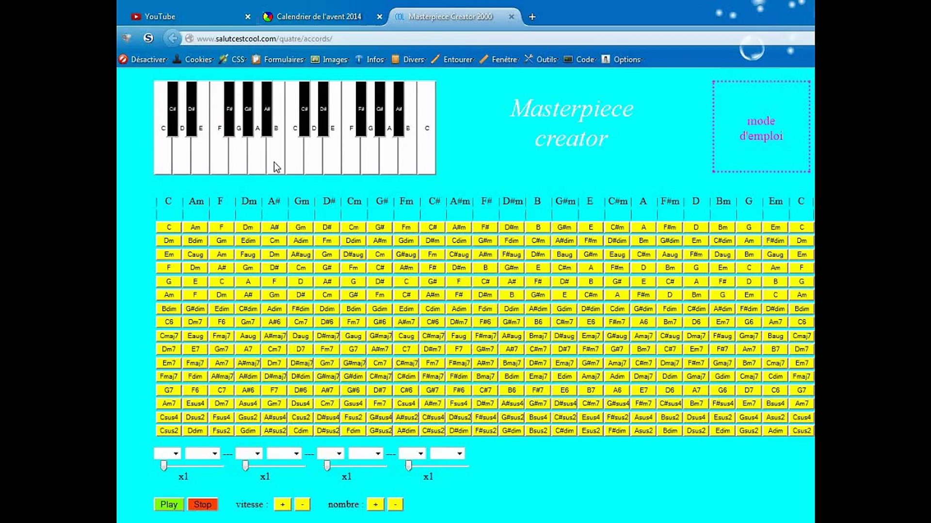
Task: Open the Code toolbar menu
Action: coord(579,59)
